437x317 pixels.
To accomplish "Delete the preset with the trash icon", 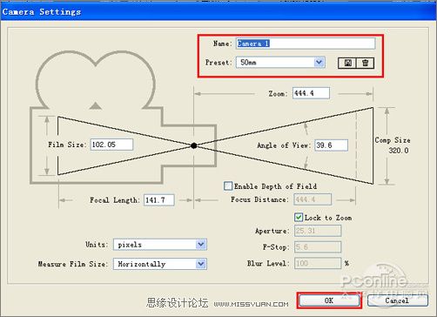I will [365, 63].
